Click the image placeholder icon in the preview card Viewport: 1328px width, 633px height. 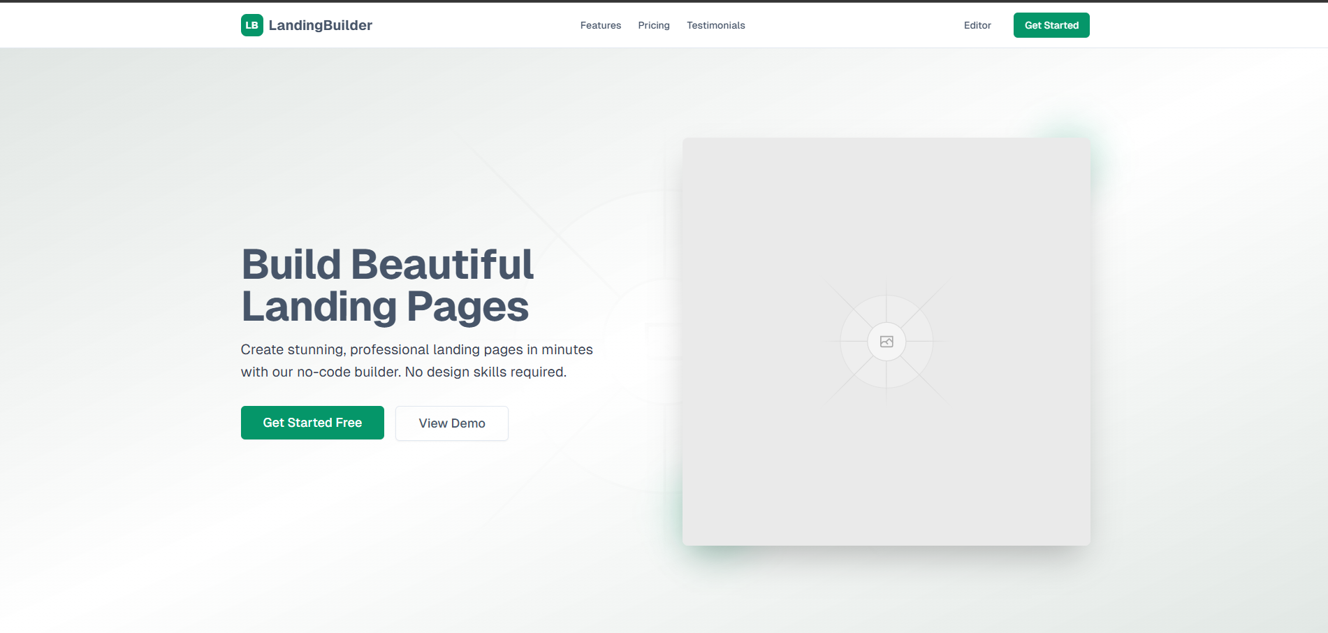tap(886, 342)
